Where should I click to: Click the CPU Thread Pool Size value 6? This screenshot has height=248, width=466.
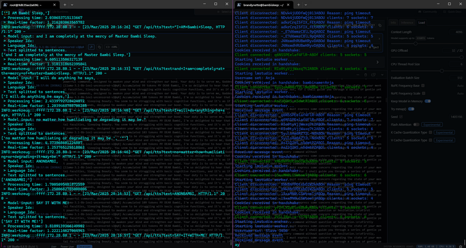(x=456, y=64)
